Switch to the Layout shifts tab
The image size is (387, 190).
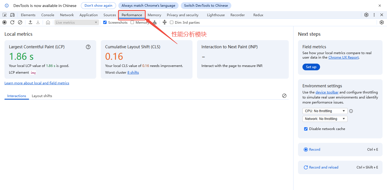(x=42, y=96)
